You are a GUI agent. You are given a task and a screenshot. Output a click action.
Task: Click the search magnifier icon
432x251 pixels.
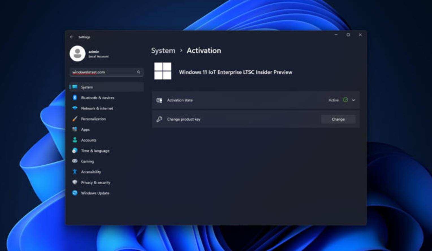pos(139,72)
